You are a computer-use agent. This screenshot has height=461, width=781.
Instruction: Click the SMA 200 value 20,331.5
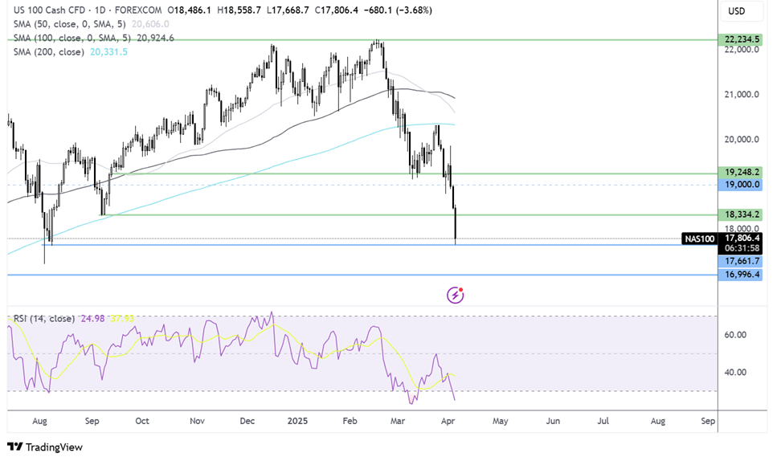tap(108, 51)
